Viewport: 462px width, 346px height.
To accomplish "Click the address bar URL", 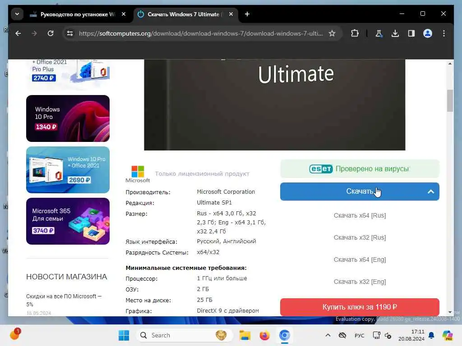I will click(x=201, y=33).
